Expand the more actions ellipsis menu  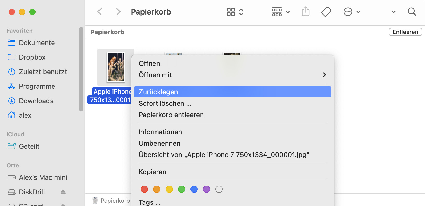click(352, 12)
